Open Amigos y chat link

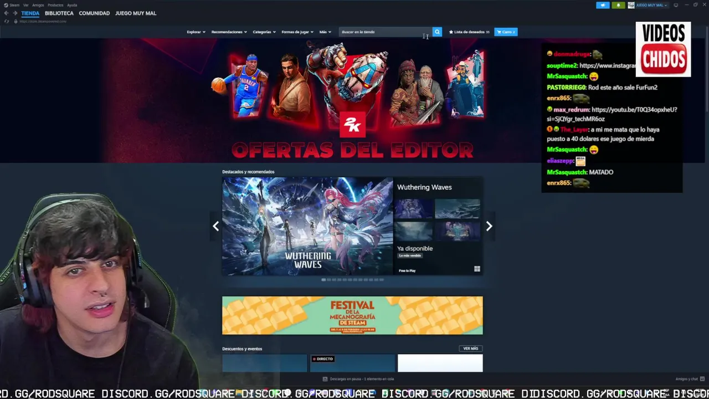point(687,379)
